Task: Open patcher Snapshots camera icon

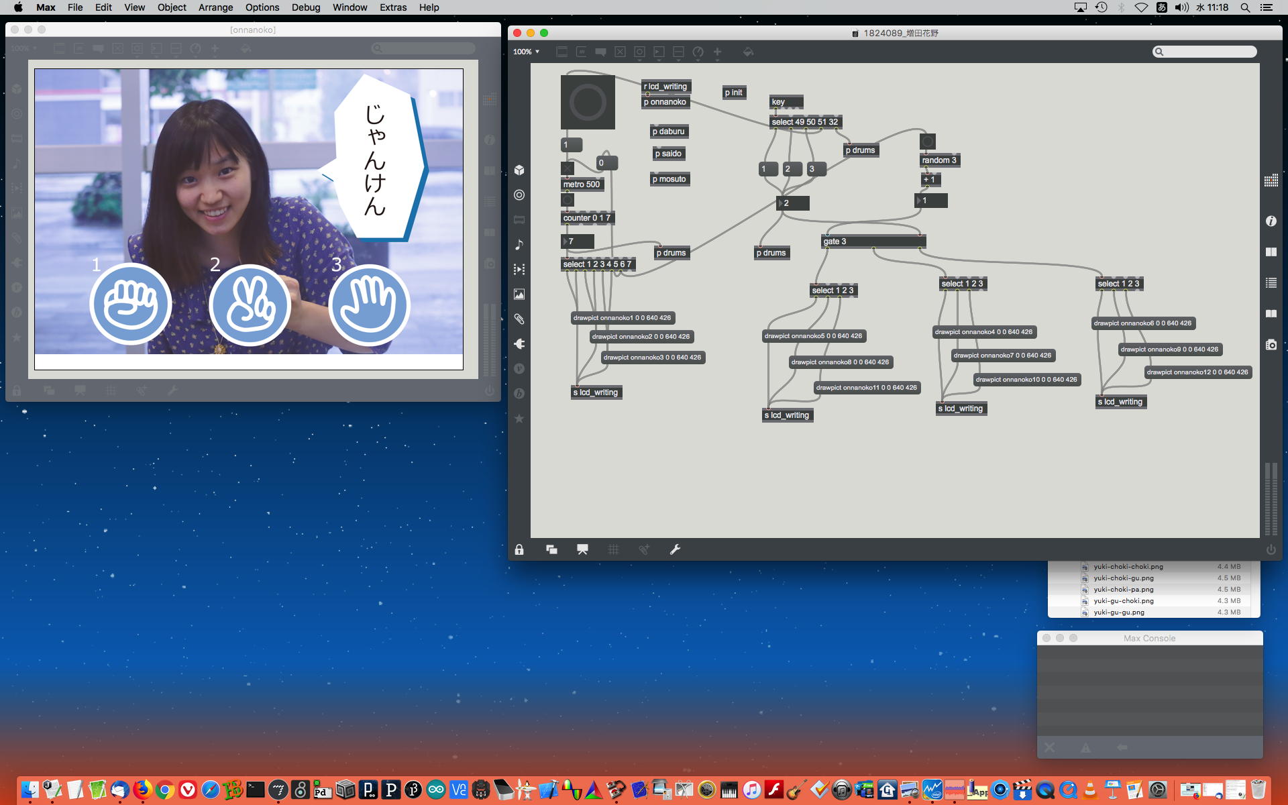Action: click(x=1271, y=345)
